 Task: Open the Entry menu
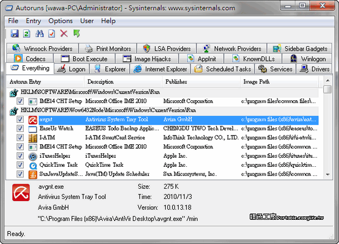33,21
